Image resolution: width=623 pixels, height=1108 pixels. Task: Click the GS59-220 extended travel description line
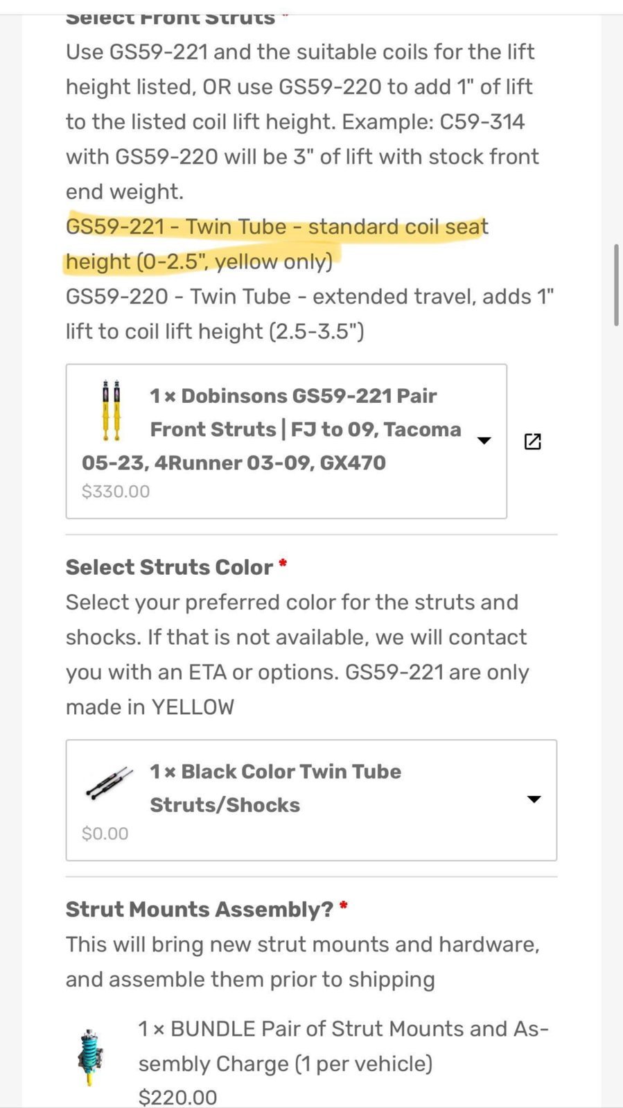point(310,314)
